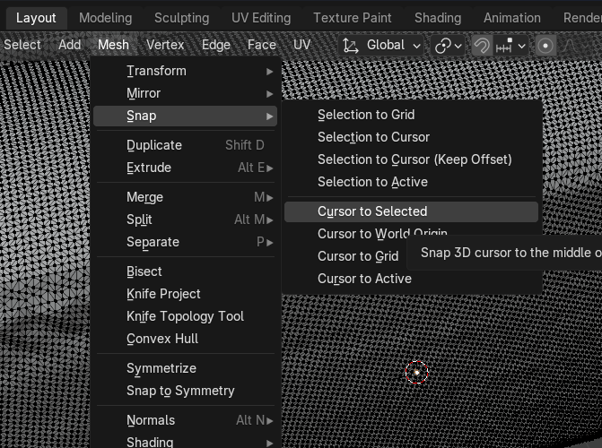Image resolution: width=602 pixels, height=448 pixels.
Task: Open the Vertex menu
Action: [x=165, y=45]
